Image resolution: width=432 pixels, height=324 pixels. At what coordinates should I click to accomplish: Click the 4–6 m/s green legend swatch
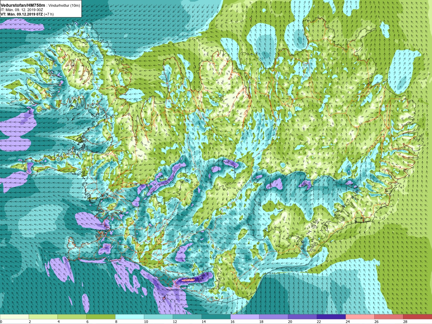(x=72, y=317)
